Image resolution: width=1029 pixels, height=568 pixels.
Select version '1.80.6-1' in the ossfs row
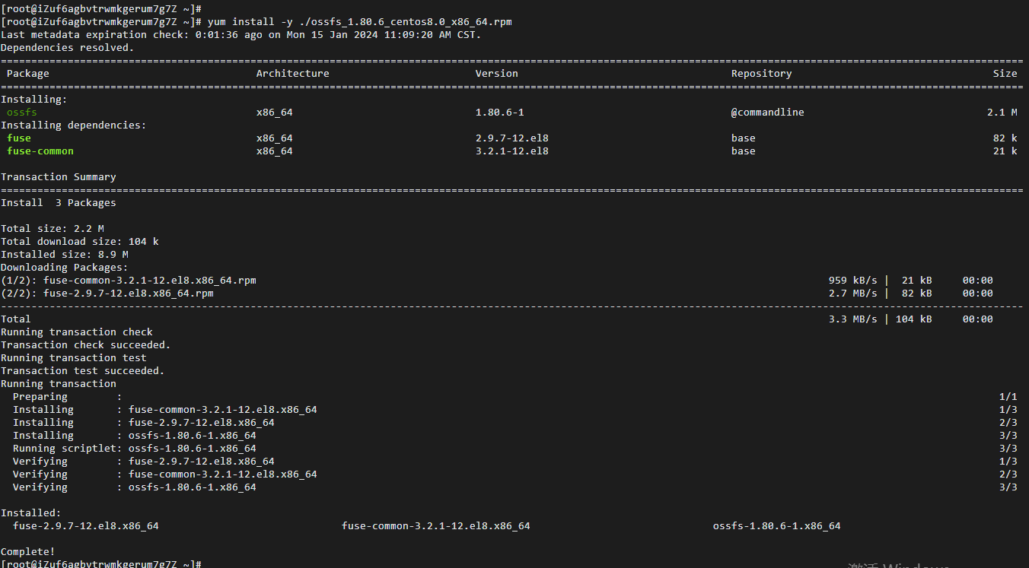tap(500, 112)
